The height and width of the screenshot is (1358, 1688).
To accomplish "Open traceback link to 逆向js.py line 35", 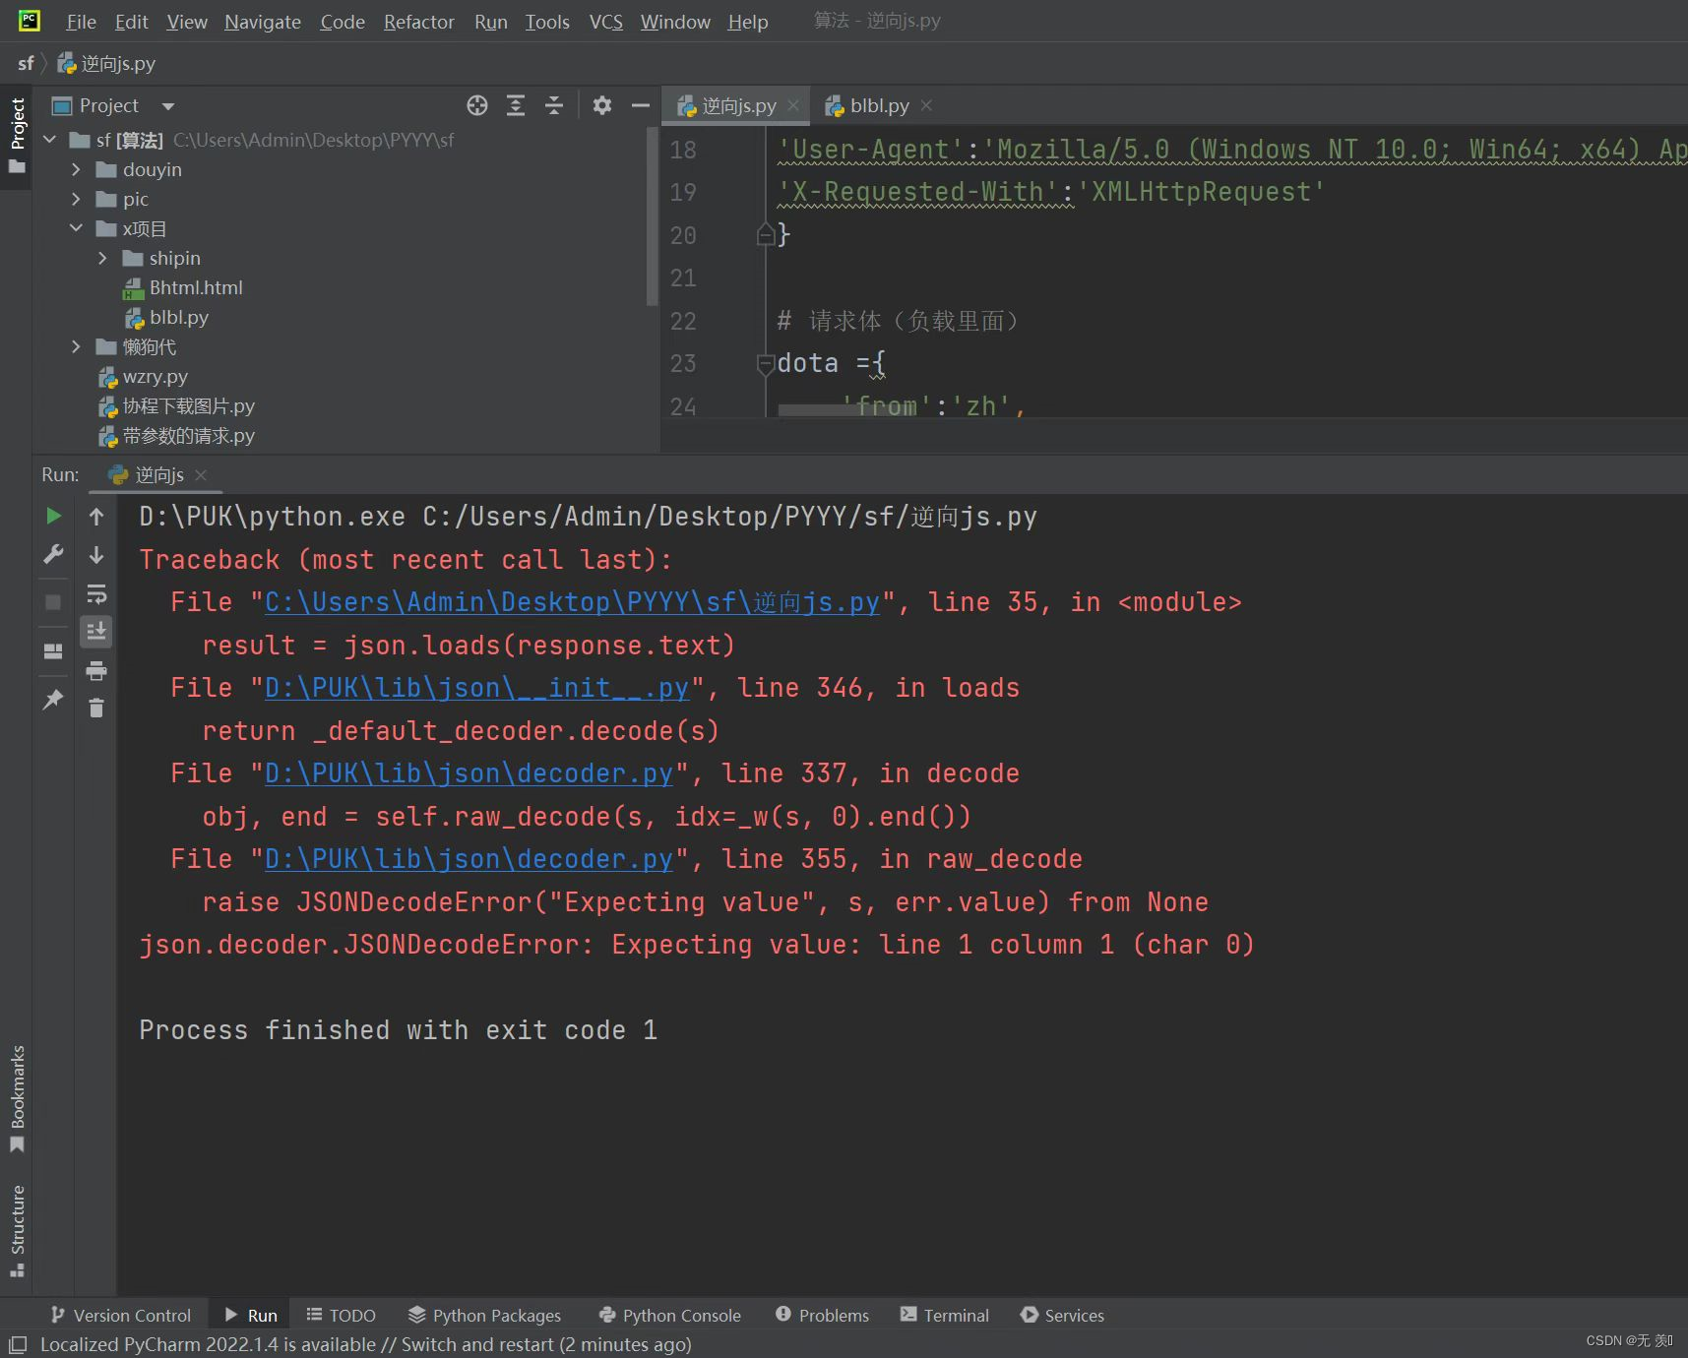I will tap(572, 602).
